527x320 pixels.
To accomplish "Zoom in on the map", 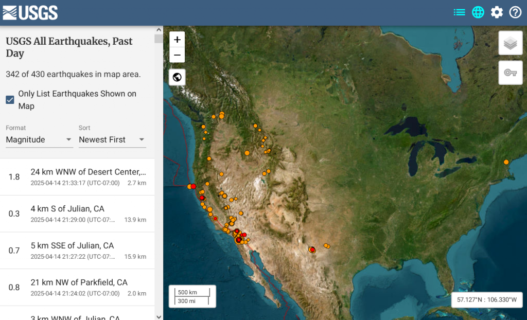I will click(177, 40).
